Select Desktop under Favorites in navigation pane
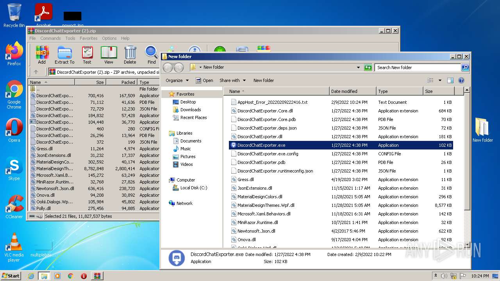The image size is (500, 281). (x=188, y=102)
